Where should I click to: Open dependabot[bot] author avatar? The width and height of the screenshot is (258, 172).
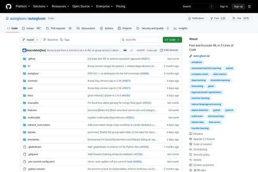pos(24,50)
